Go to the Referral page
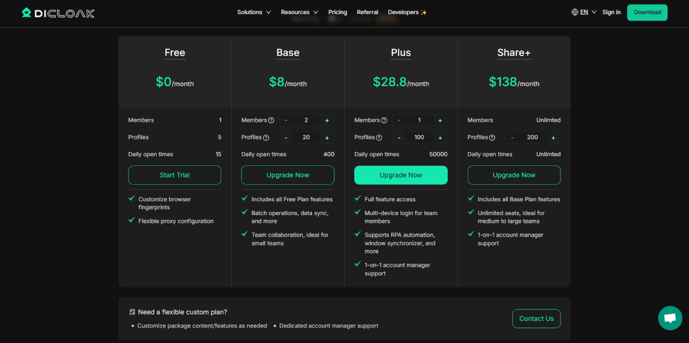 [x=367, y=12]
